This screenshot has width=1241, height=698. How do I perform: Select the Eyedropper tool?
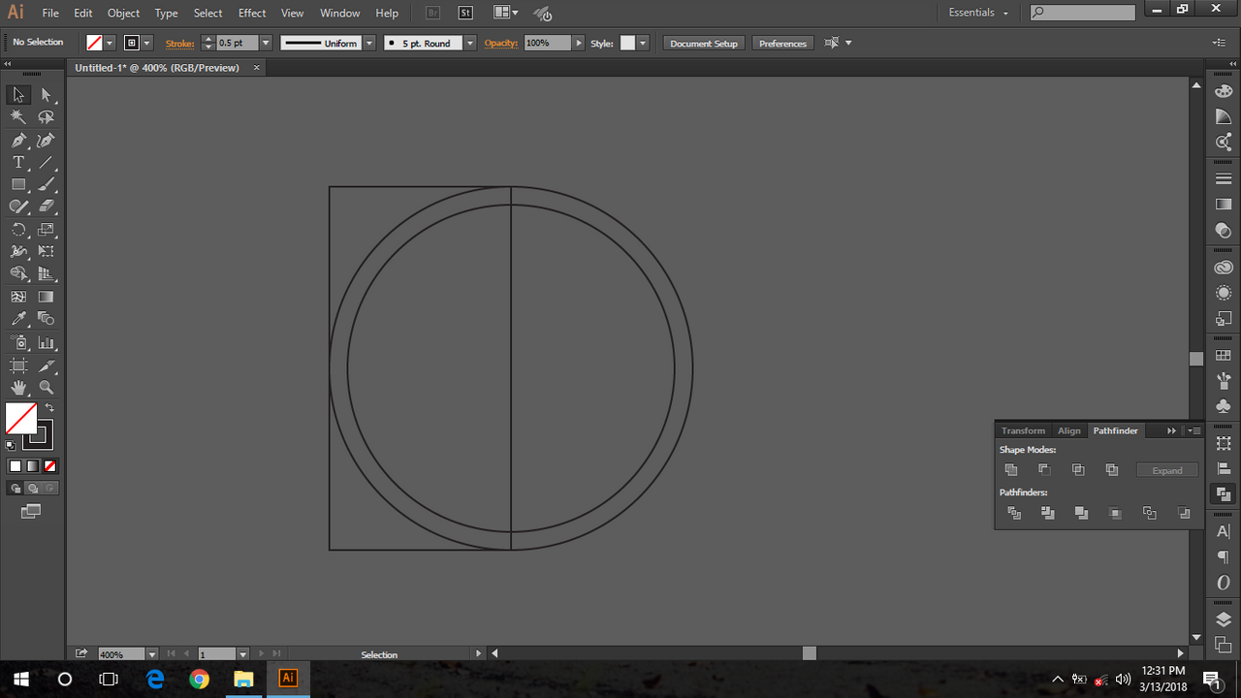(18, 319)
